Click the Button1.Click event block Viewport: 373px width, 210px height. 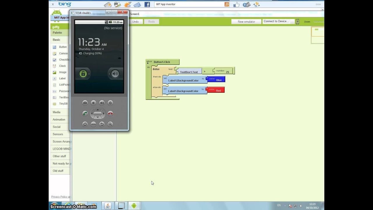click(163, 62)
